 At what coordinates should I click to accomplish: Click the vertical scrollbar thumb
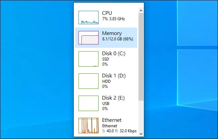click(141, 57)
